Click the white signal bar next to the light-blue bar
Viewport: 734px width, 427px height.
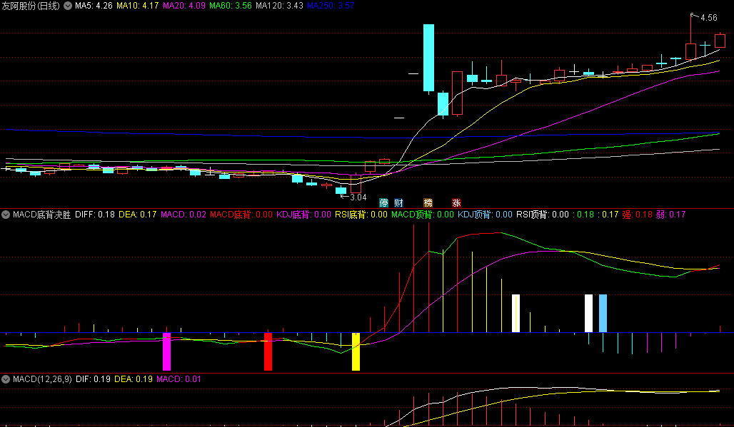588,314
